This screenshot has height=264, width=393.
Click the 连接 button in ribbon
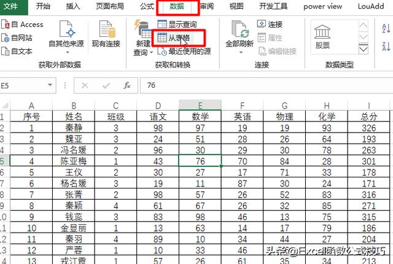(270, 25)
